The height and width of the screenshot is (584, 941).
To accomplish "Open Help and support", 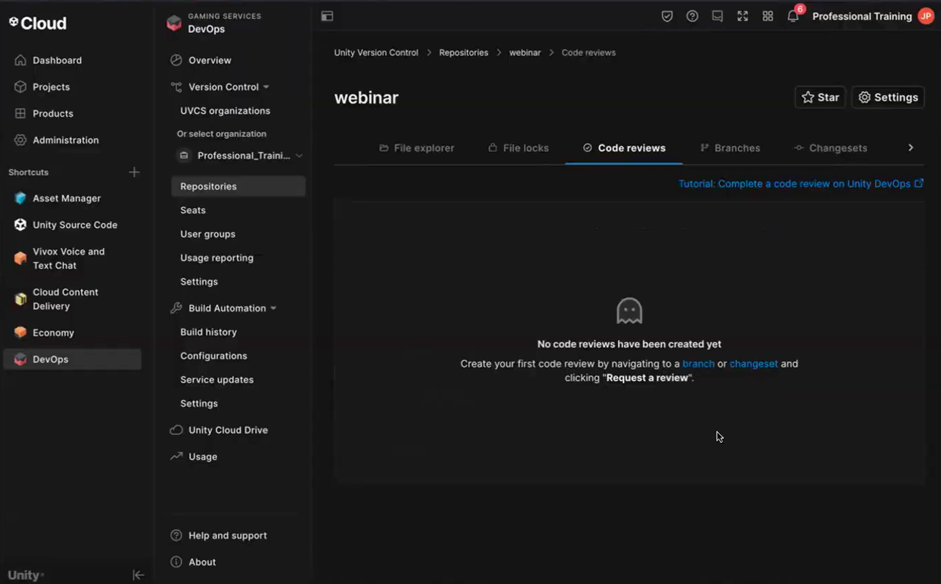I will pos(218,535).
